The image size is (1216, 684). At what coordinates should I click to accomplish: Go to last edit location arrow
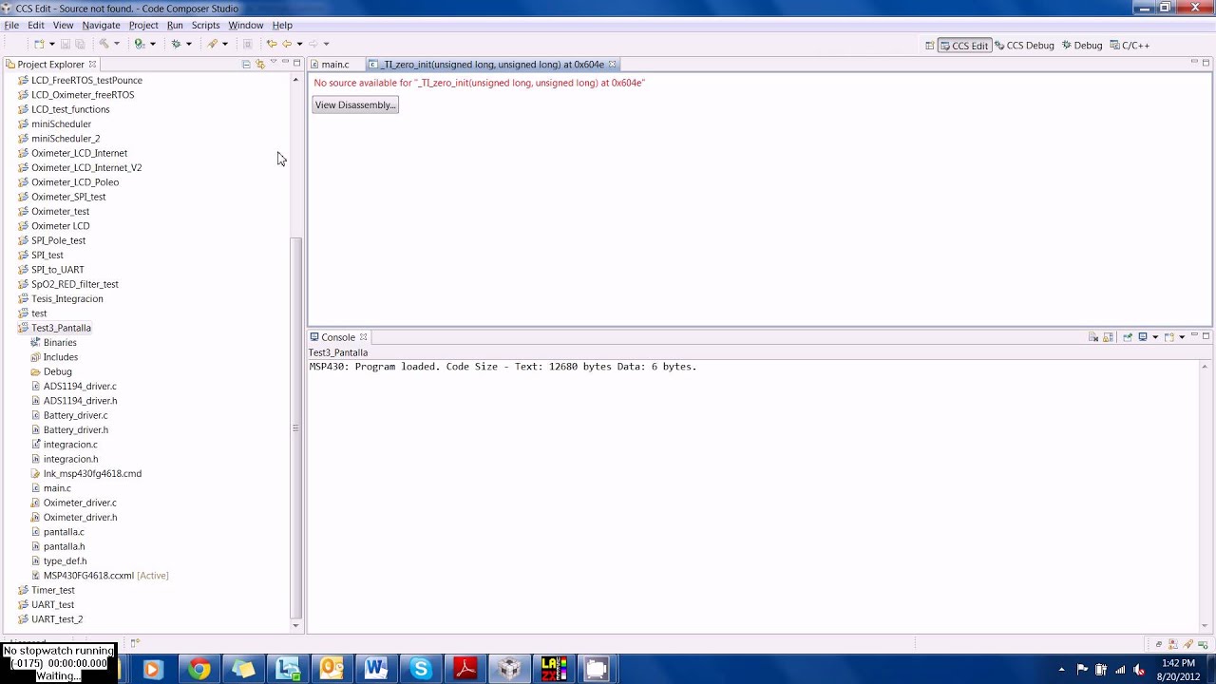pos(272,44)
